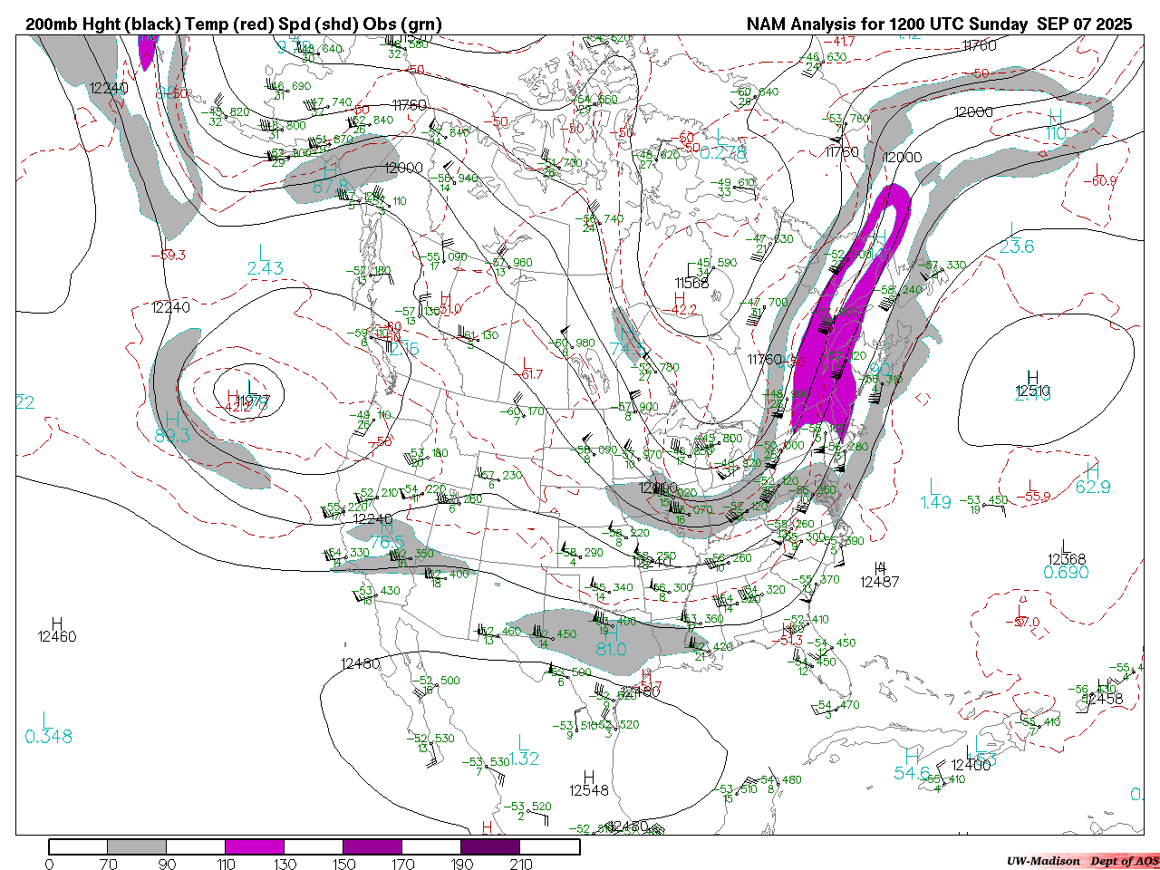Image resolution: width=1160 pixels, height=870 pixels.
Task: Select the cyan L above 2.43
Action: coord(264,251)
